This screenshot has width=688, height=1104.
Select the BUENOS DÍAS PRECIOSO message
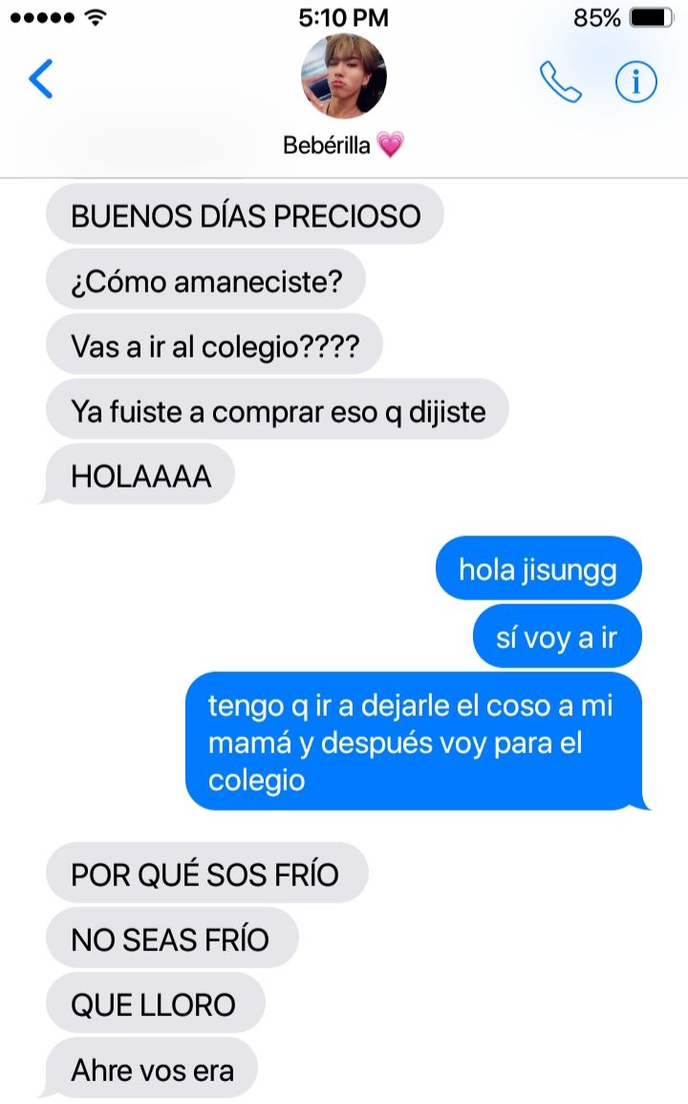click(x=245, y=215)
